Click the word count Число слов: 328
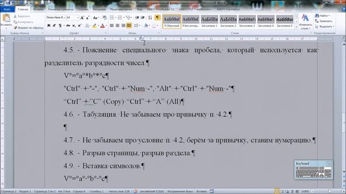This screenshot has height=194, width=346. point(119,191)
